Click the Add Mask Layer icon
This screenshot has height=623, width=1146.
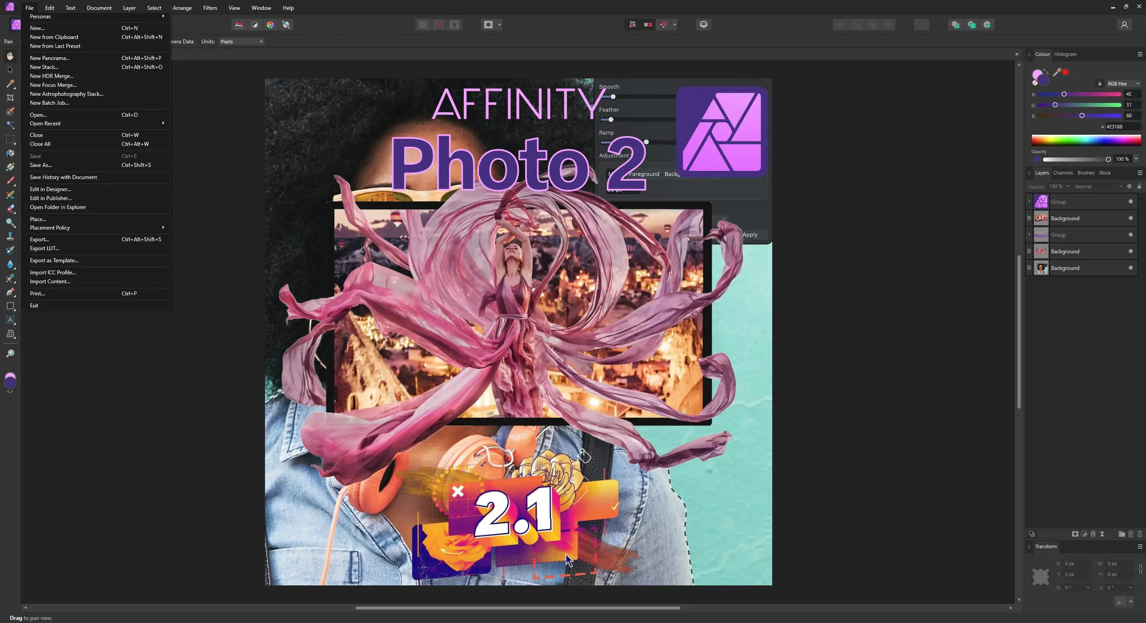pyautogui.click(x=1075, y=534)
